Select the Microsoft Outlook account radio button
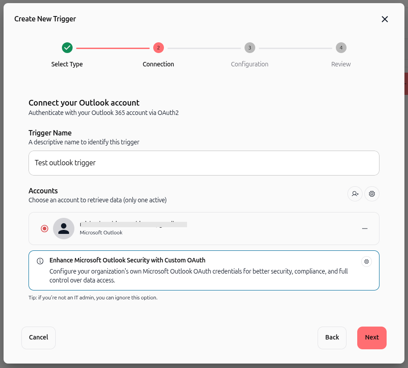The width and height of the screenshot is (408, 368). (45, 229)
